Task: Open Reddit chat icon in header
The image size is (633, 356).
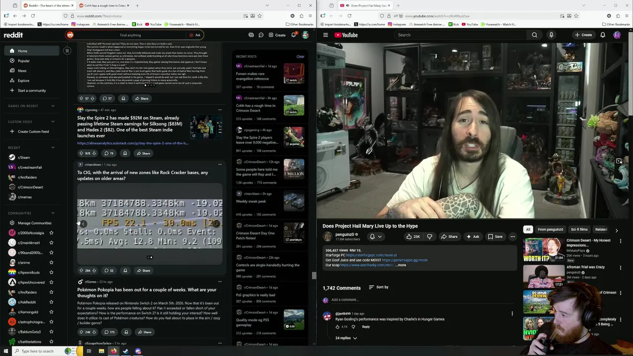Action: click(x=261, y=35)
